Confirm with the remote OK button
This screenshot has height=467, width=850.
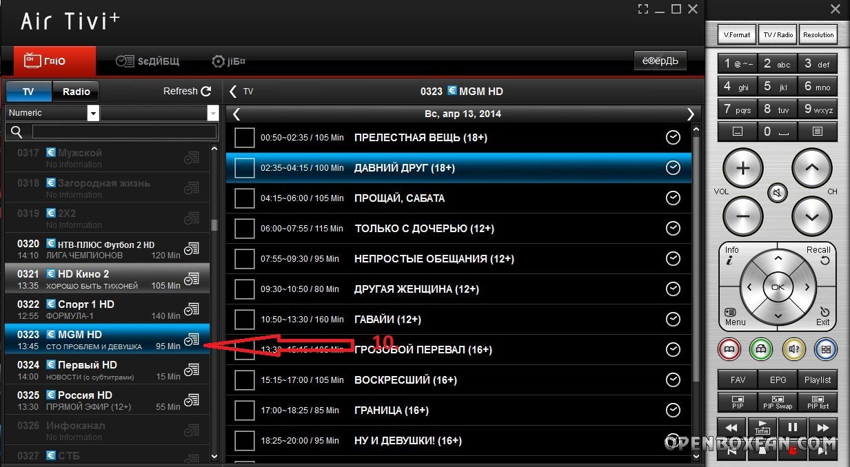coord(778,287)
